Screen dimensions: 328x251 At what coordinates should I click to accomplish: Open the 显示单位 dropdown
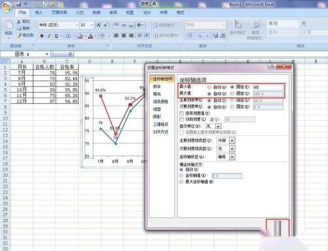pos(218,126)
